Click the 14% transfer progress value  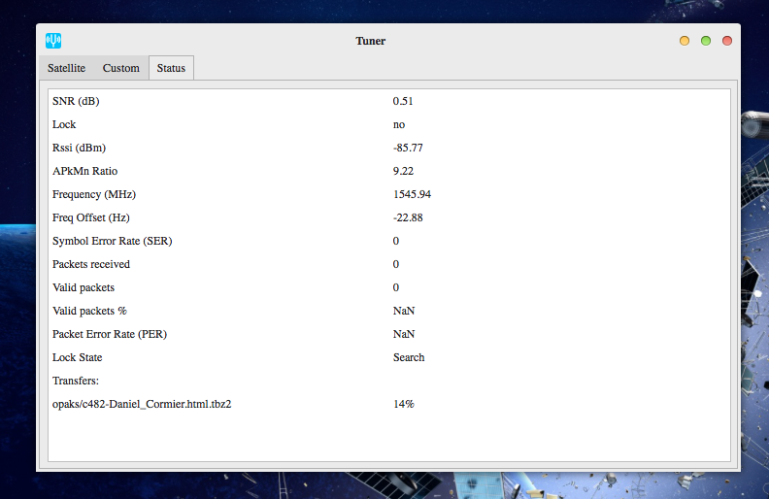[403, 404]
